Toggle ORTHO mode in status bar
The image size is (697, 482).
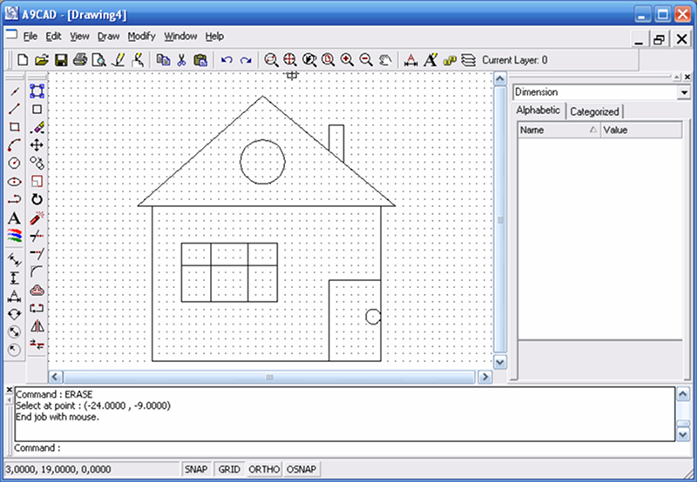tap(264, 469)
